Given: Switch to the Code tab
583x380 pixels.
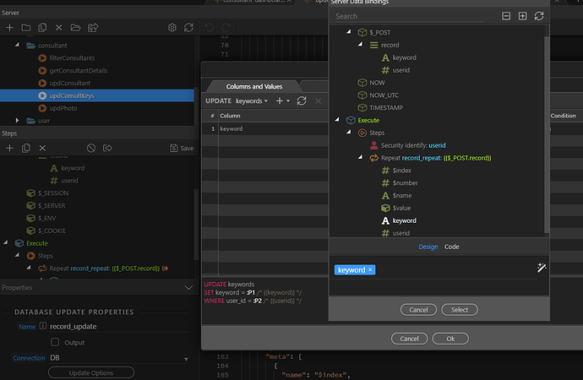Looking at the screenshot, I should pyautogui.click(x=452, y=247).
